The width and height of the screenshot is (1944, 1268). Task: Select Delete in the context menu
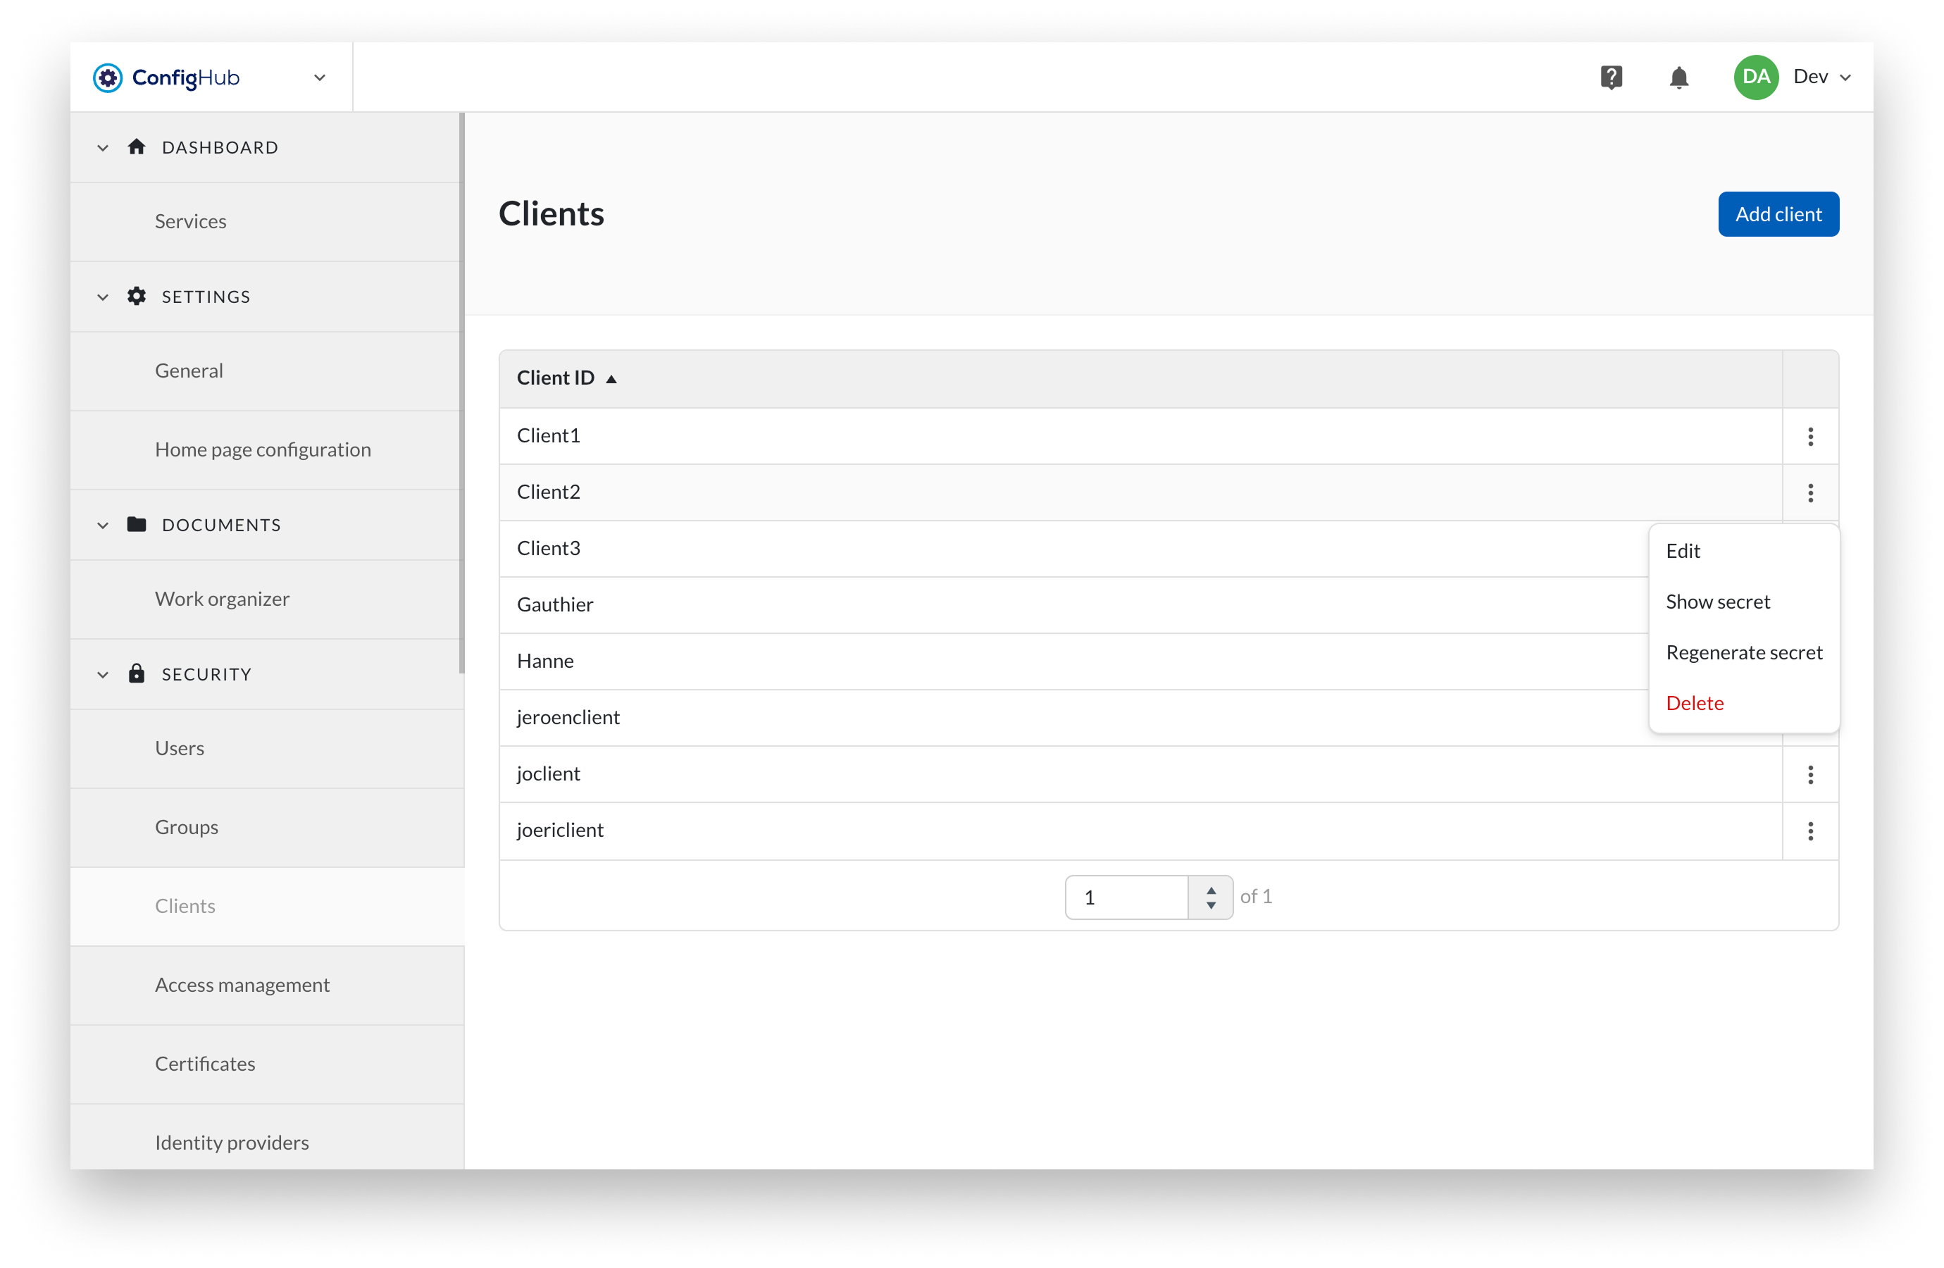click(1743, 702)
